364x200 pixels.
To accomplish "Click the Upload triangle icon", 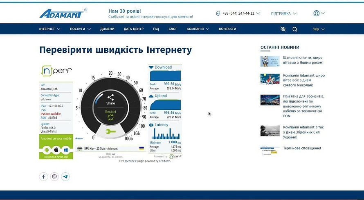I will 151,96.
